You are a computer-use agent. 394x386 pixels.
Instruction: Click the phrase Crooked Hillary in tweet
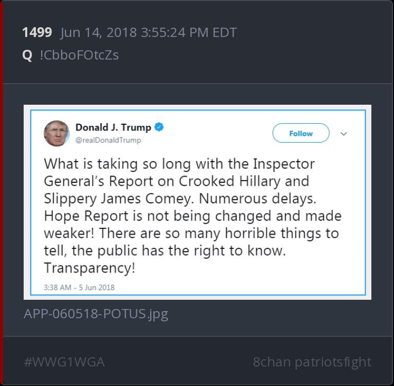click(229, 181)
